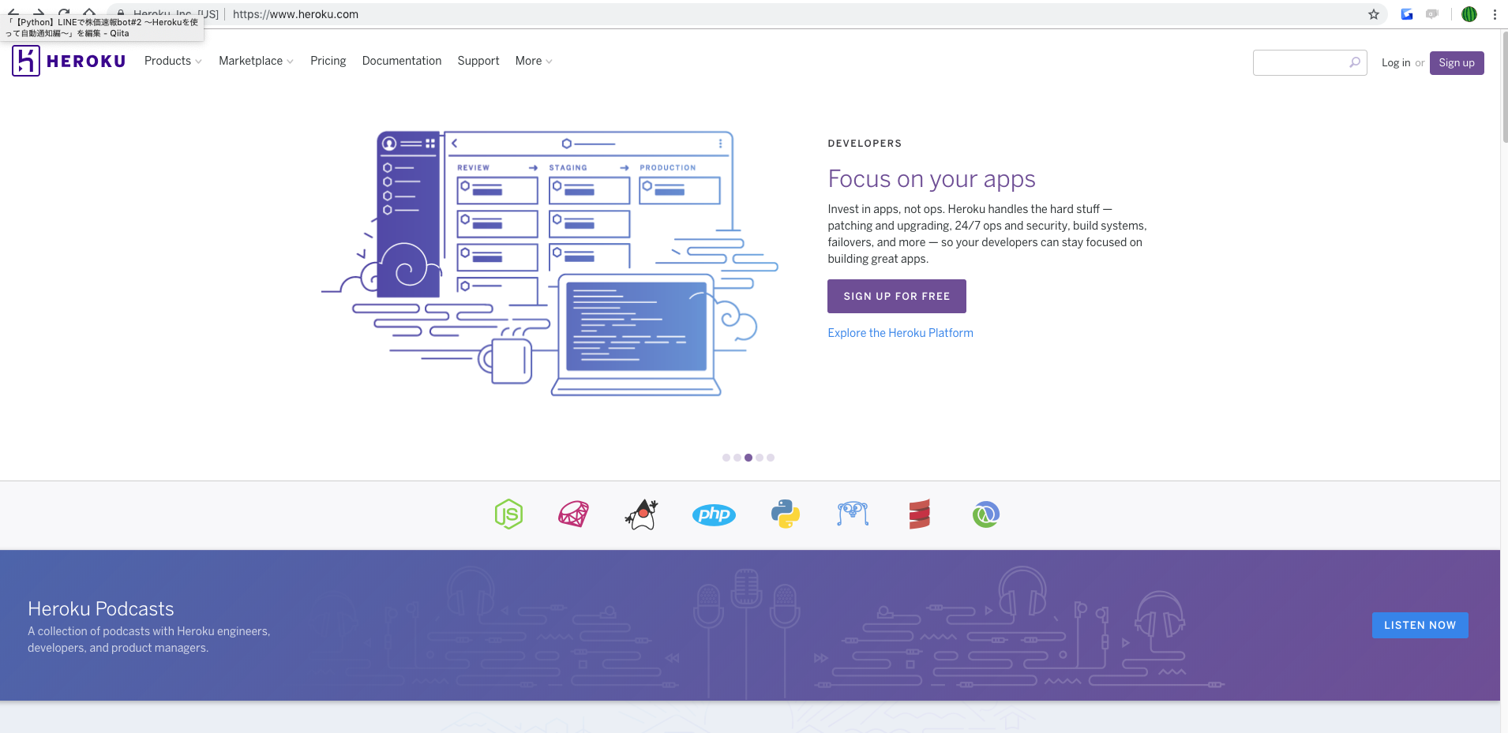
Task: Click the gray speech-bubble extension icon
Action: pos(1432,14)
